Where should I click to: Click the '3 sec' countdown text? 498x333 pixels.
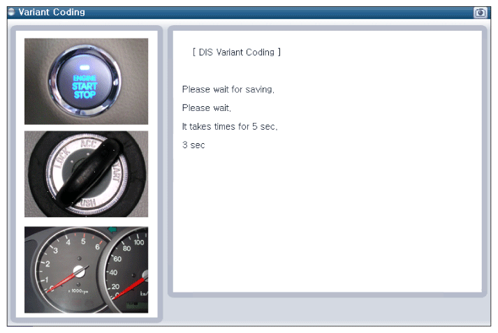[193, 145]
